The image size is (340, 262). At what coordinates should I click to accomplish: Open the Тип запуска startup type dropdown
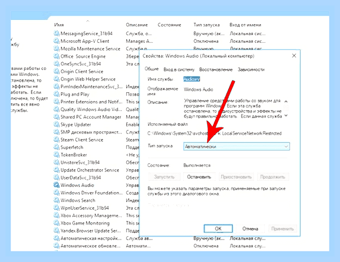coord(236,147)
